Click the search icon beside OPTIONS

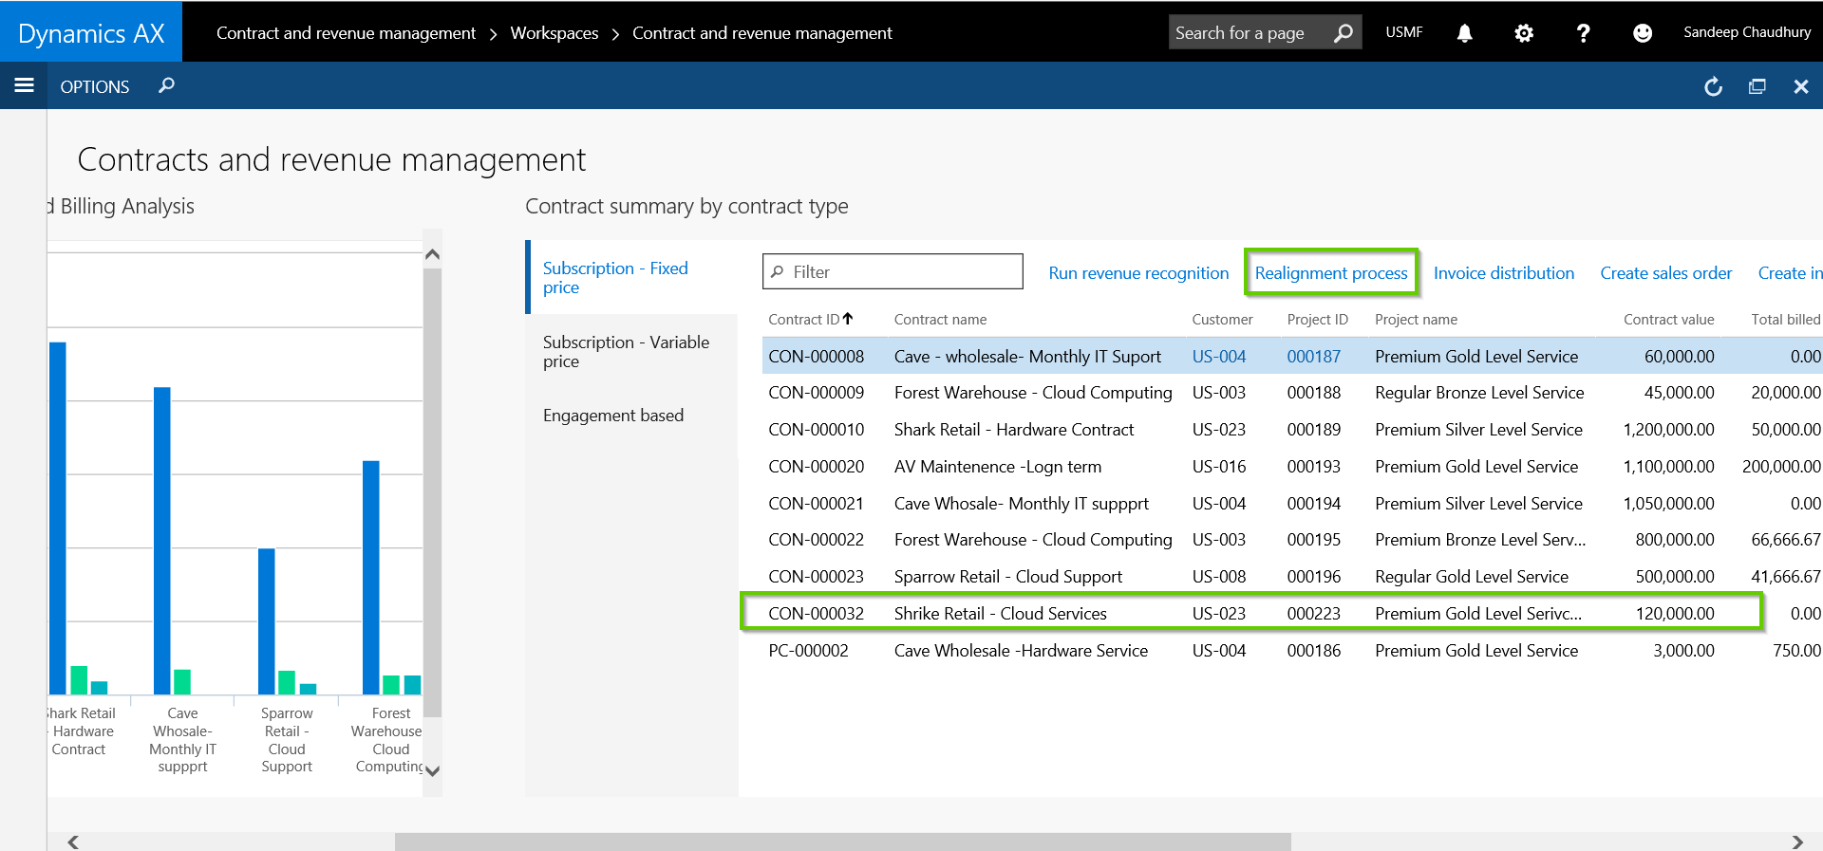[x=166, y=85]
